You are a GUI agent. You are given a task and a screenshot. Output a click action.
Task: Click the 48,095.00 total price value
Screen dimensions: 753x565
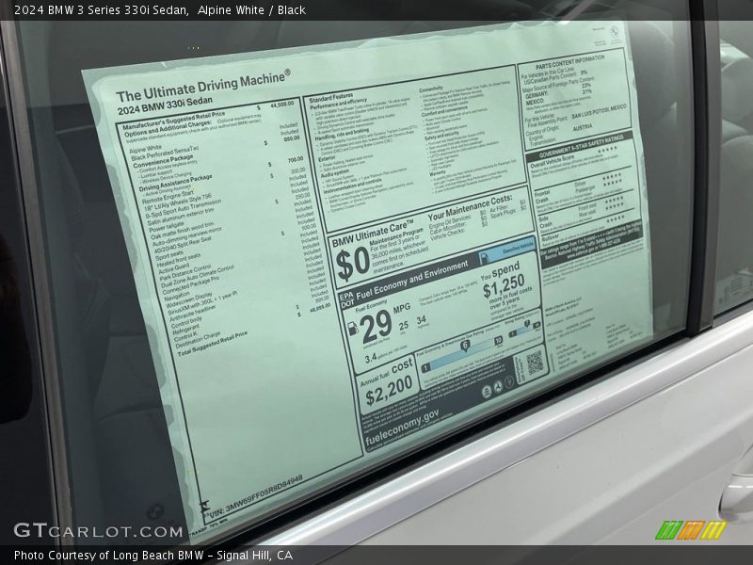(x=319, y=310)
